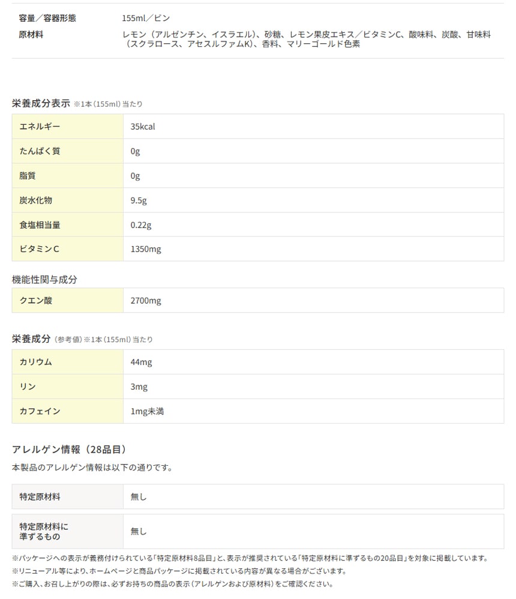The width and height of the screenshot is (516, 599).
Task: Click the 栄養成分表示 section heading
Action: (x=41, y=103)
